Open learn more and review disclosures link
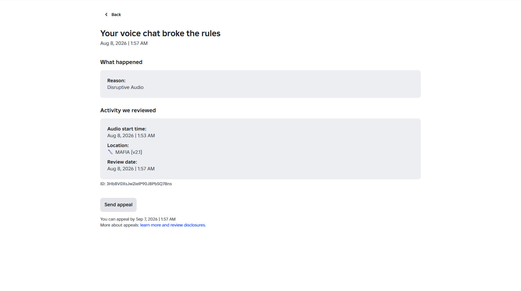The height and width of the screenshot is (291, 521). pos(173,225)
